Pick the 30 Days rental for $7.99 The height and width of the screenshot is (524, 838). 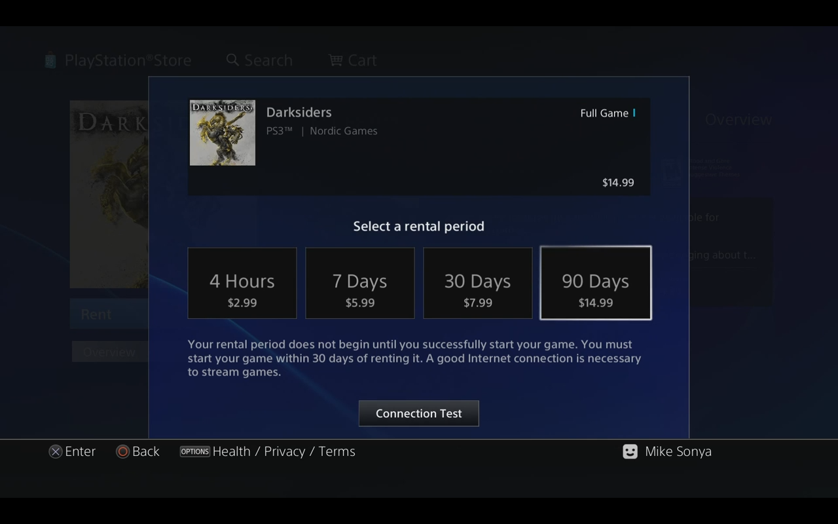pos(478,283)
